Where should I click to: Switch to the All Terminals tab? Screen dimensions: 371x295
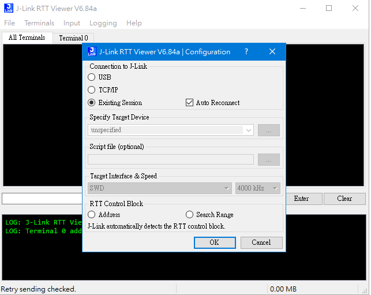(x=27, y=38)
